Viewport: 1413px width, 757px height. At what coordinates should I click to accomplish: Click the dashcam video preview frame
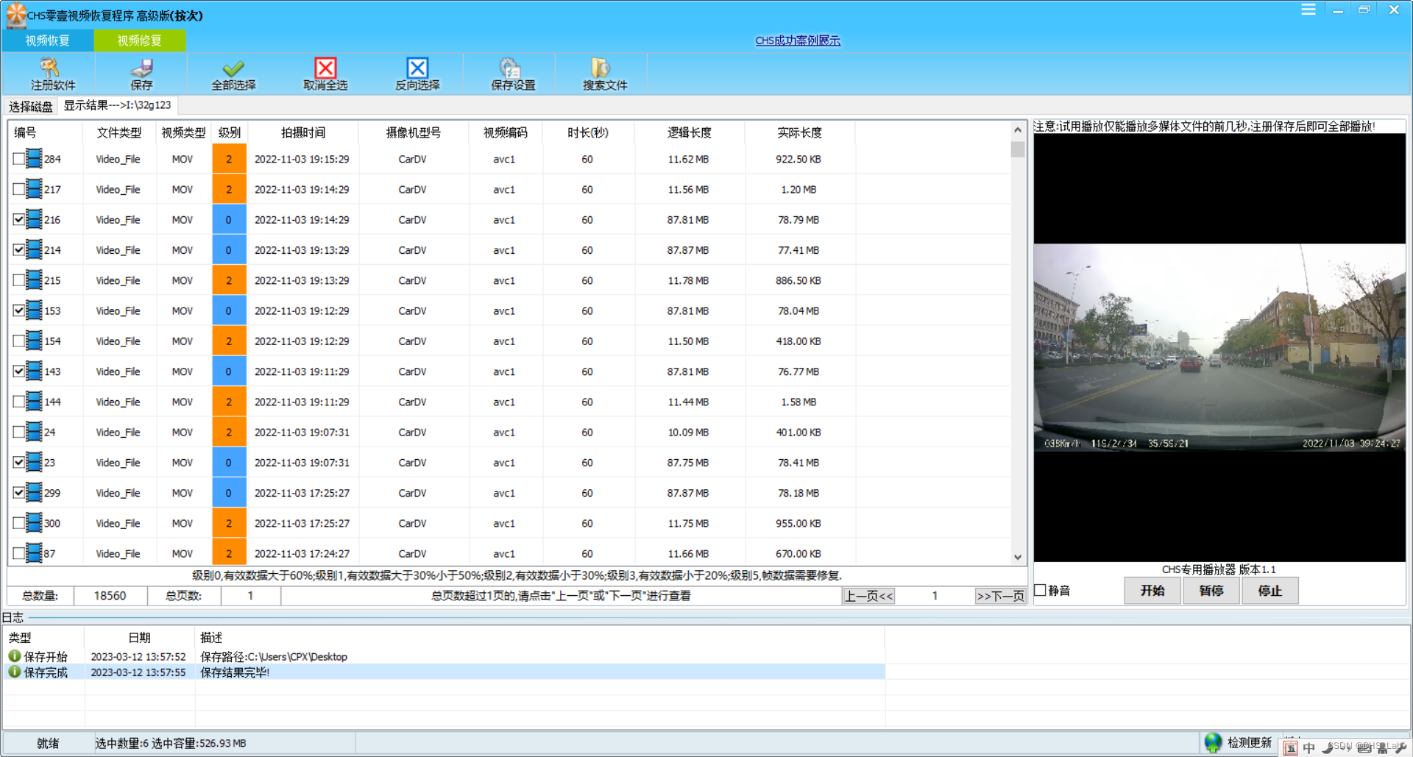(1219, 347)
